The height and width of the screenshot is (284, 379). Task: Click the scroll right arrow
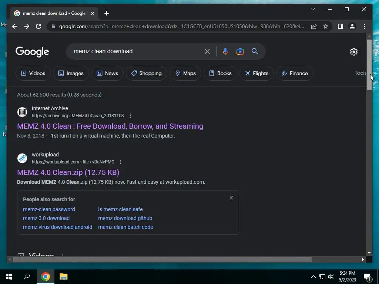(363, 260)
